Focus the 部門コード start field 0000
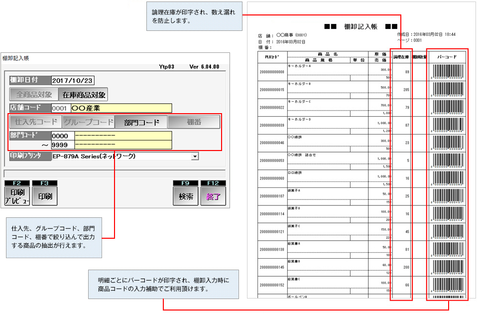The width and height of the screenshot is (477, 314). [x=62, y=136]
